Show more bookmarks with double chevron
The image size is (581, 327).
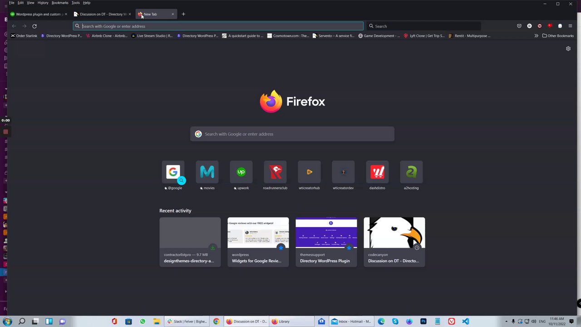[537, 35]
